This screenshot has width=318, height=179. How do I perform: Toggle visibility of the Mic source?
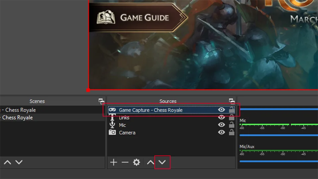coord(222,125)
